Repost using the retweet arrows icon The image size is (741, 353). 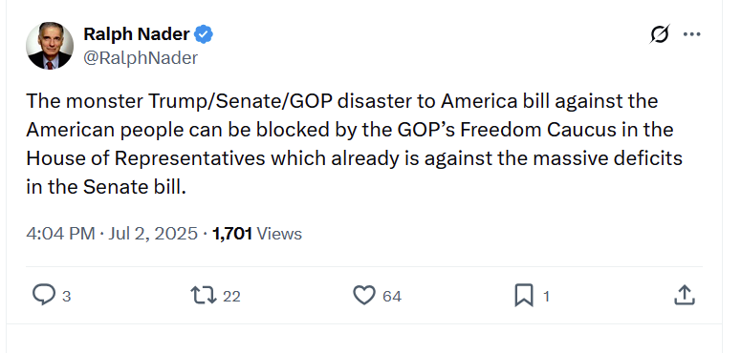[x=204, y=296]
